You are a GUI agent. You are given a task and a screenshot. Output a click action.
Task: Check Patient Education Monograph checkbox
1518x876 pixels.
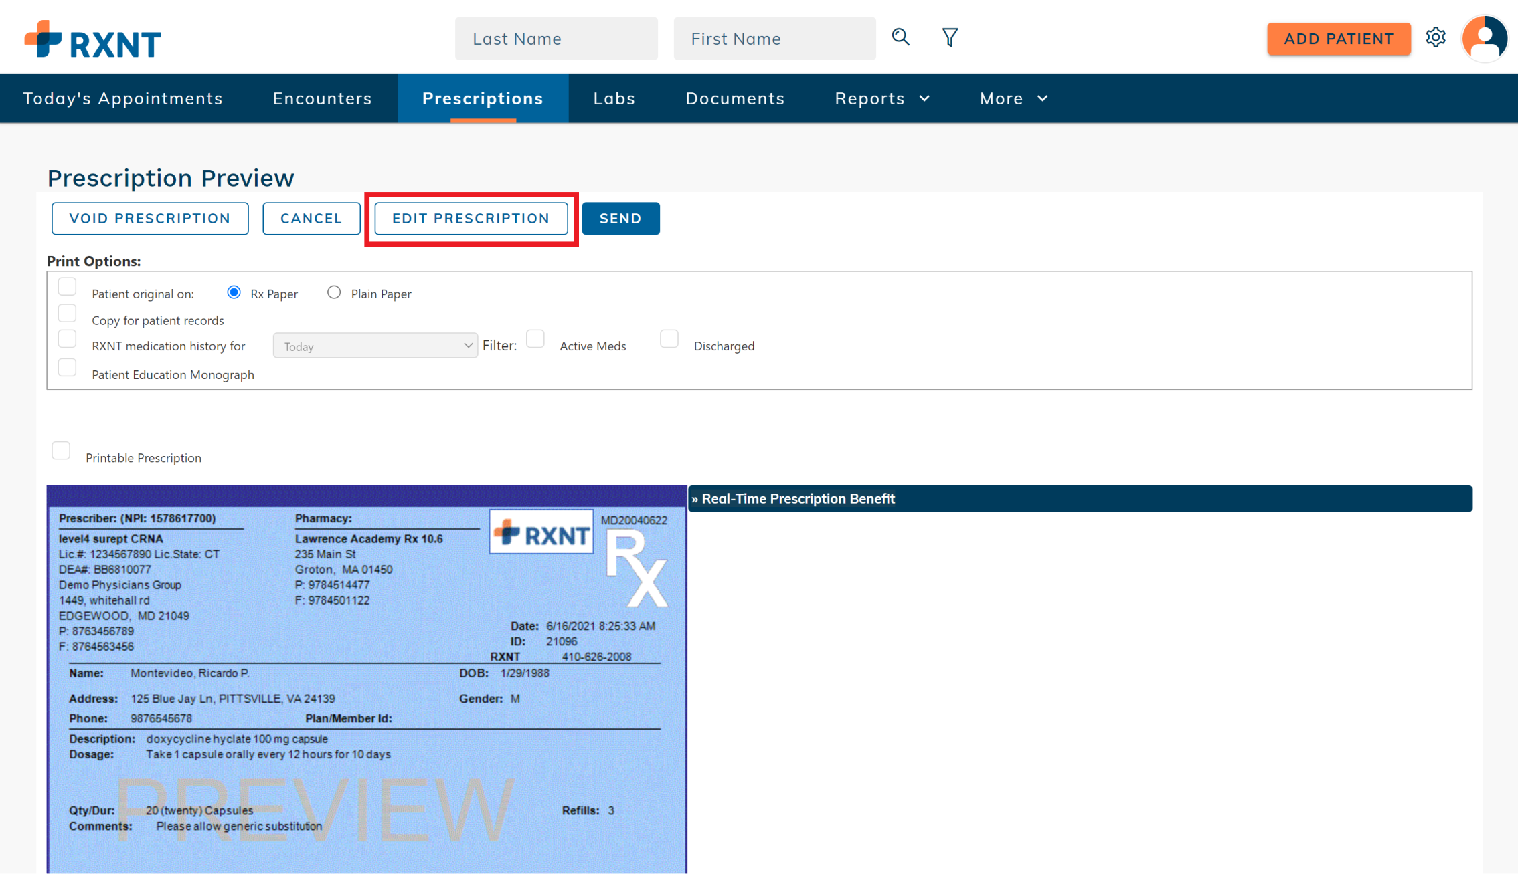point(67,368)
